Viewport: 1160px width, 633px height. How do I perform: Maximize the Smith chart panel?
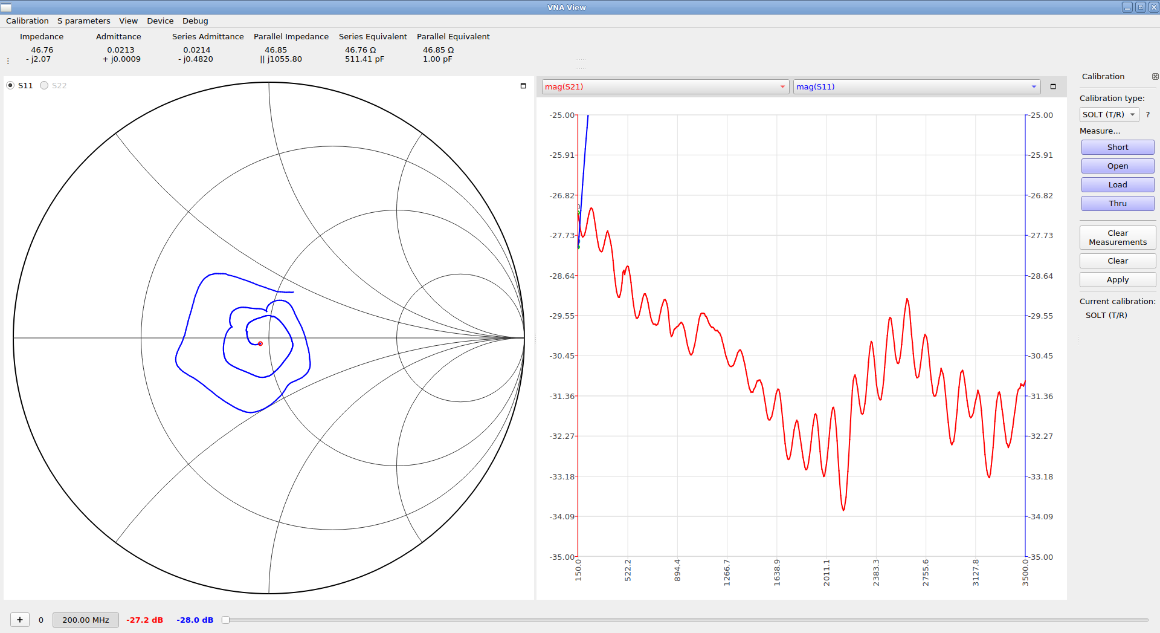523,86
